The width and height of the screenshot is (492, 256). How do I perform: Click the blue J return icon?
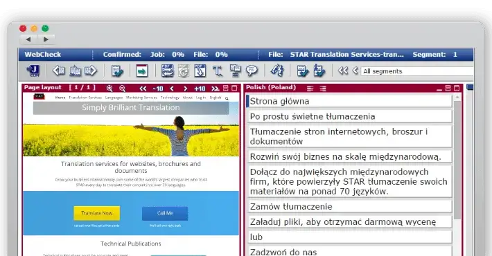click(x=33, y=71)
